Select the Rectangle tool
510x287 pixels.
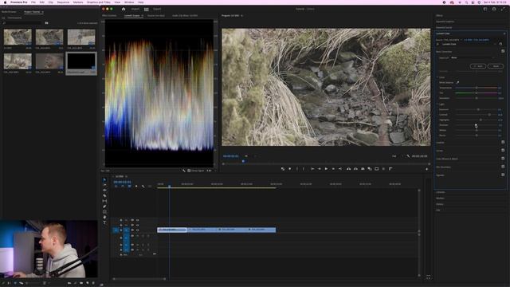(104, 212)
